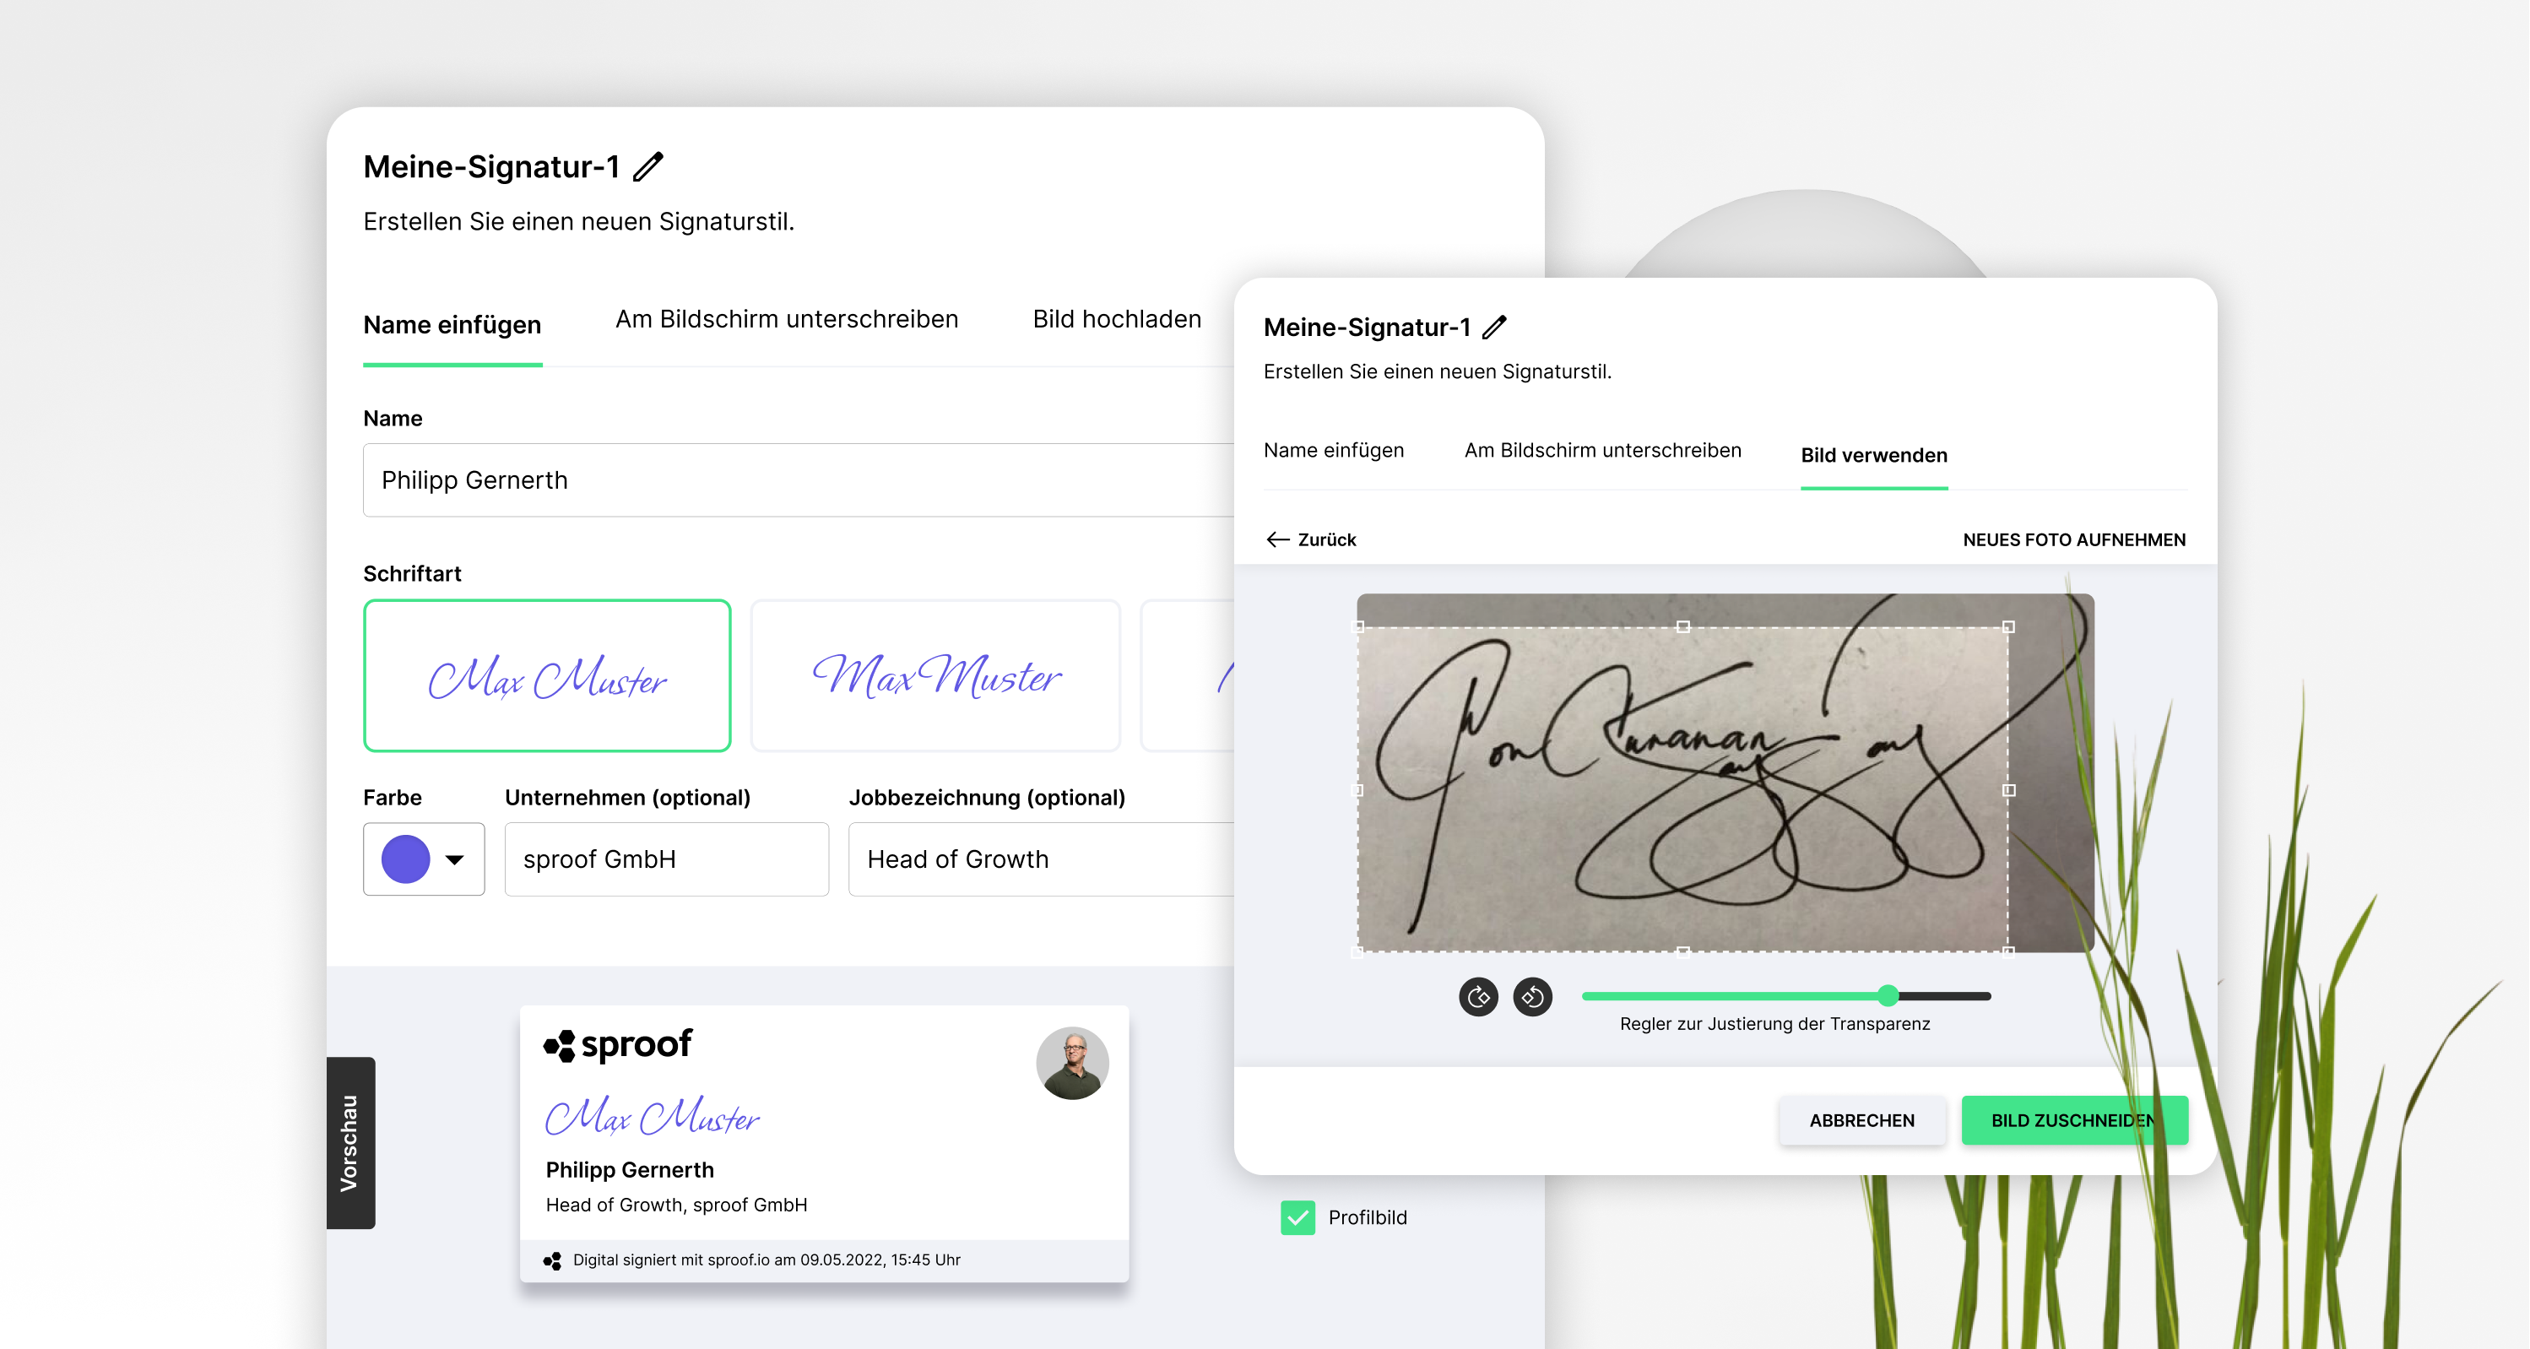This screenshot has height=1349, width=2530.
Task: Switch to Am Bildschirm unterschreiben tab in dialog
Action: pos(1602,450)
